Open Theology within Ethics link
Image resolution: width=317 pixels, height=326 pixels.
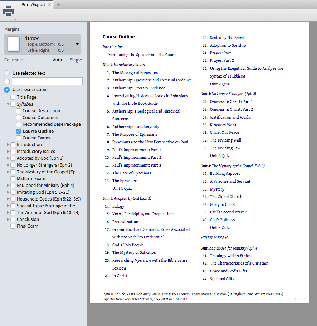[x=230, y=256]
